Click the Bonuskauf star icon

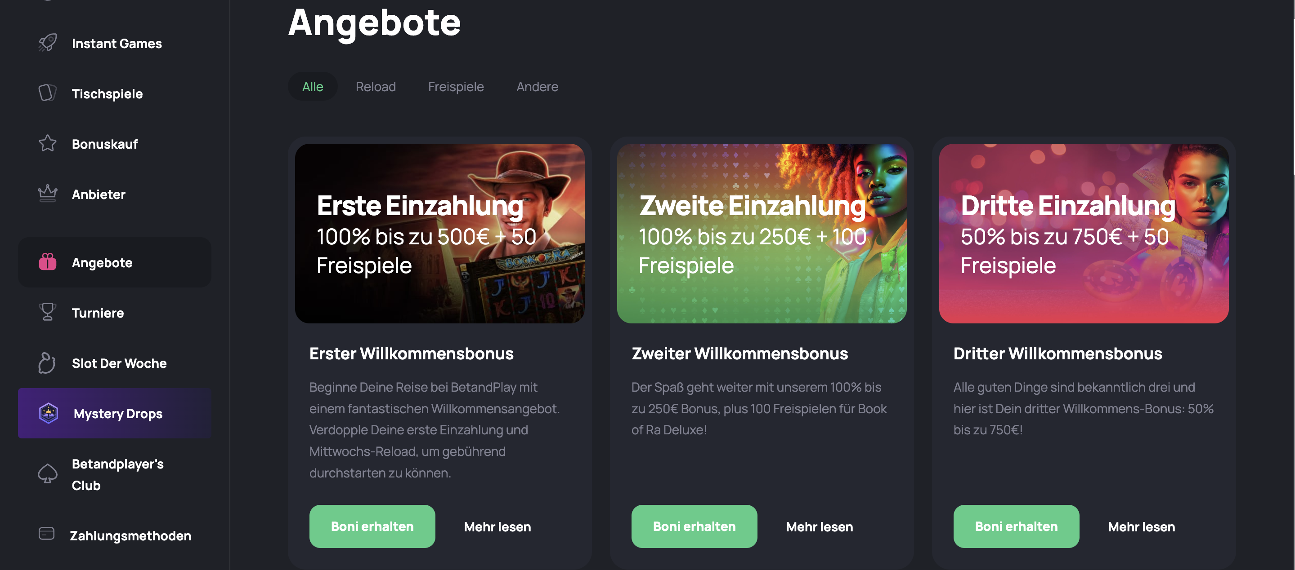[x=48, y=143]
